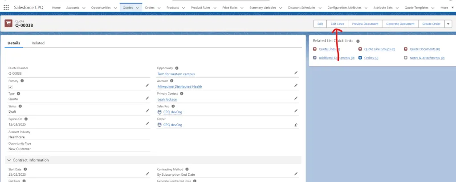Click the info icon next to Primary
Image resolution: width=456 pixels, height=182 pixels.
22,81
